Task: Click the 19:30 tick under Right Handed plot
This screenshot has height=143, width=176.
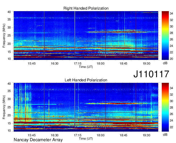Action: coord(146,63)
